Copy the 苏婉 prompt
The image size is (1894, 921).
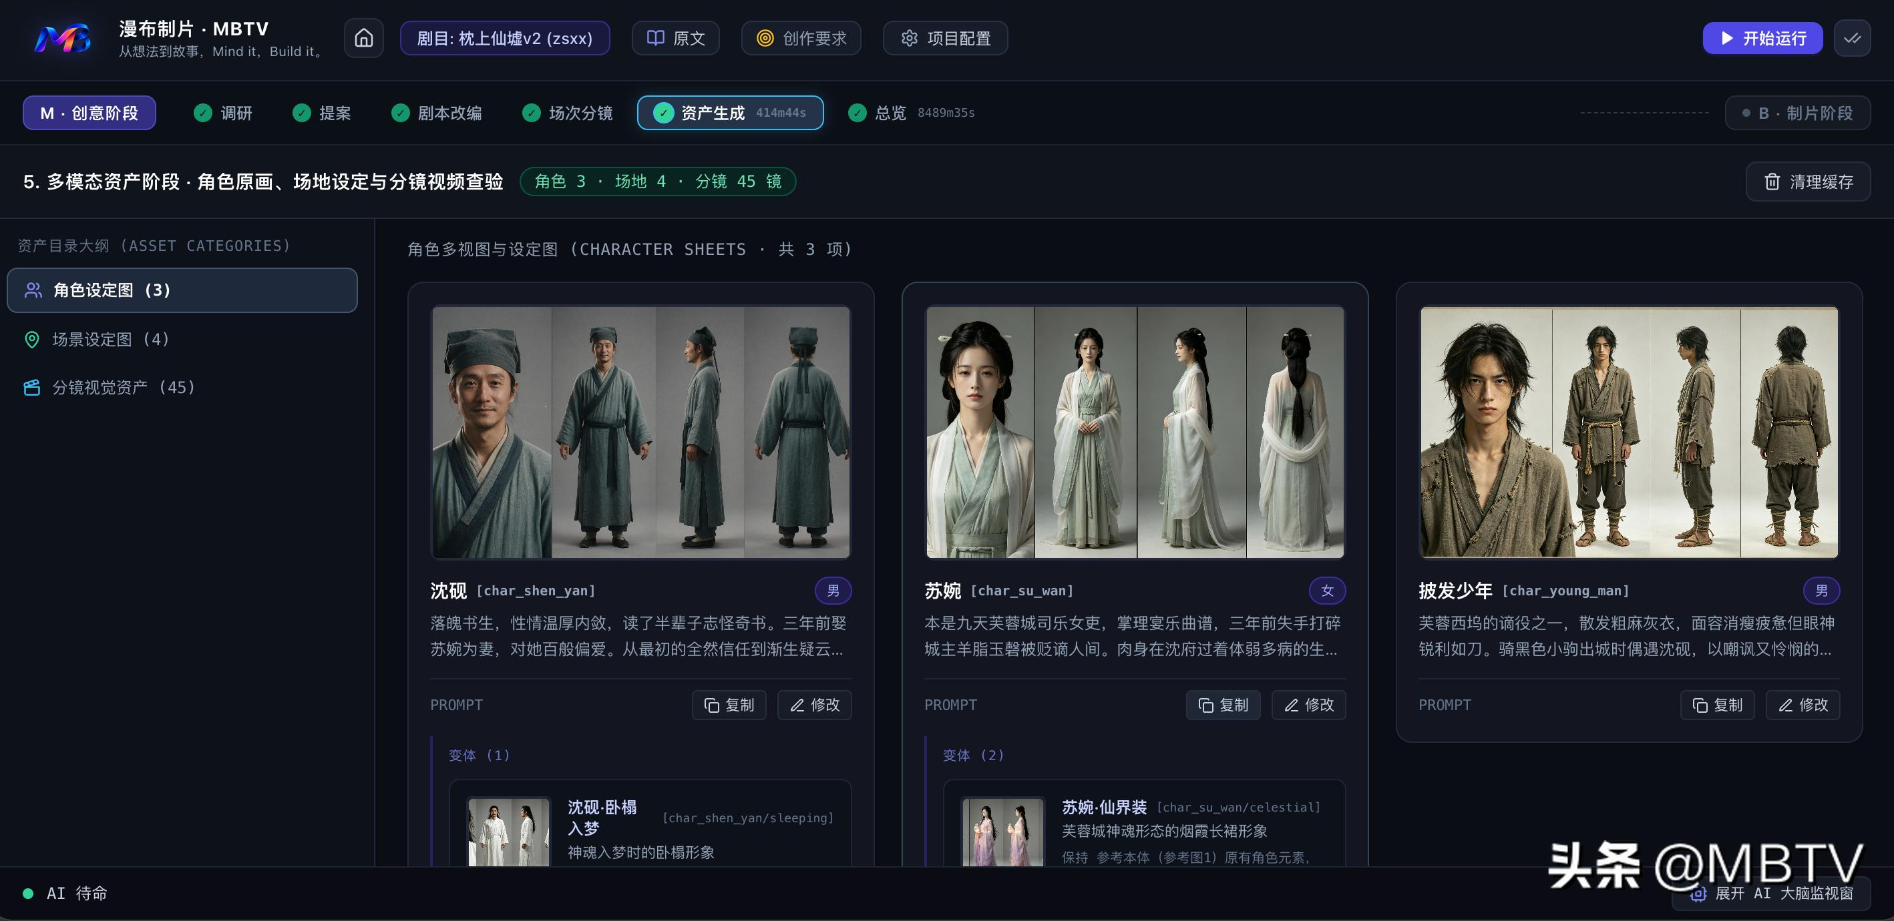point(1223,705)
